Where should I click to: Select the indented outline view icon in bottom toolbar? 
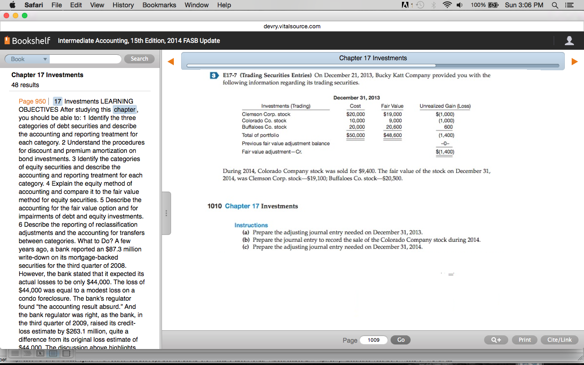tap(27, 353)
